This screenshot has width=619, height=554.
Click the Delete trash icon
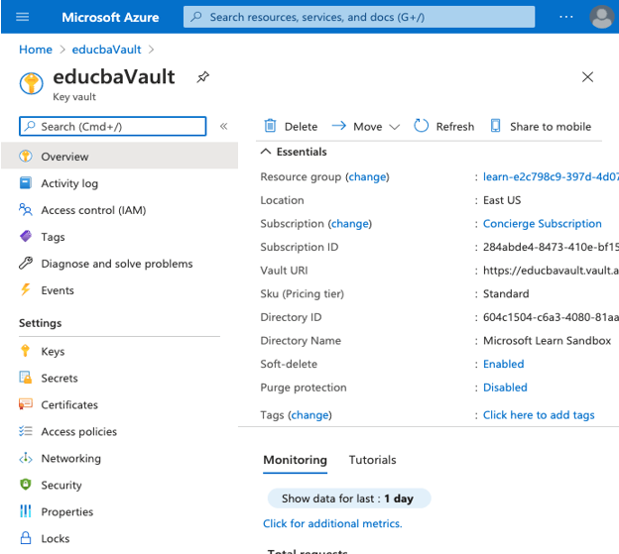[270, 126]
